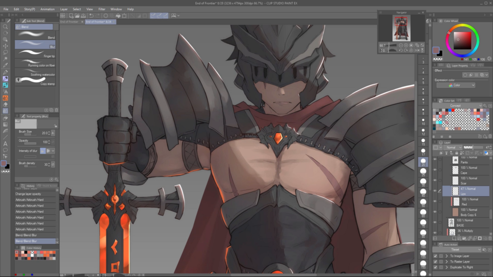Open the Filter menu
The width and height of the screenshot is (493, 277).
point(102,9)
